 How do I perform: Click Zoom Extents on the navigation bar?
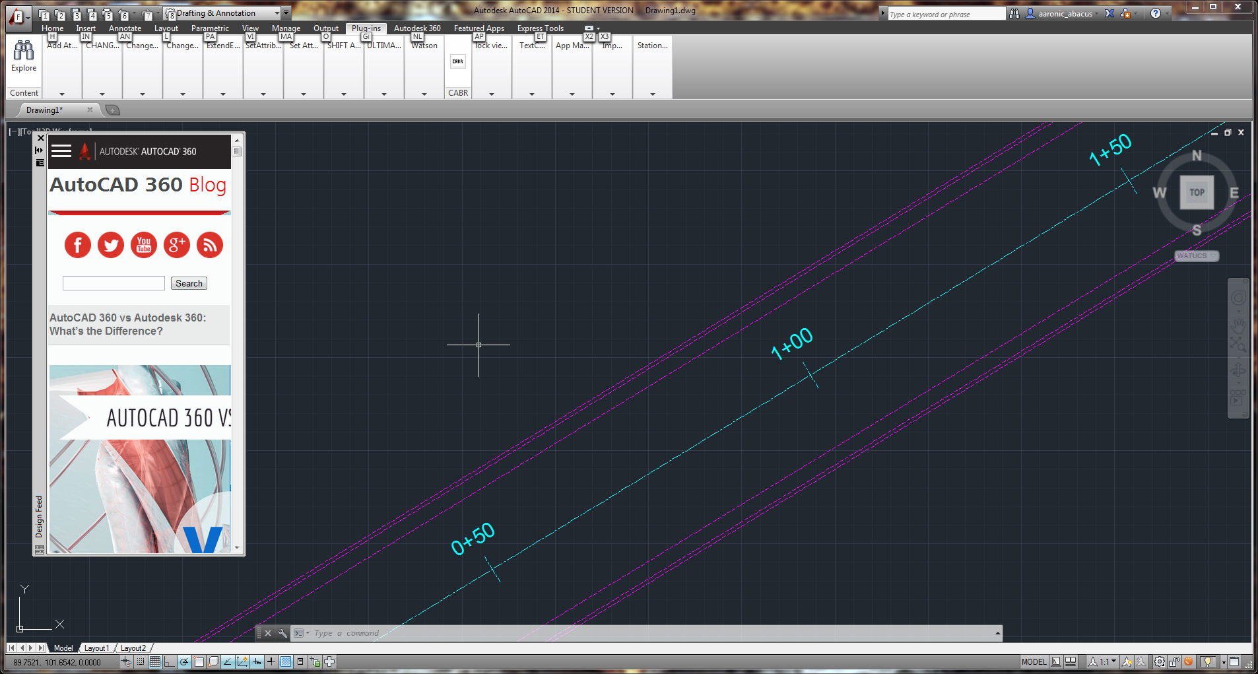point(1238,344)
